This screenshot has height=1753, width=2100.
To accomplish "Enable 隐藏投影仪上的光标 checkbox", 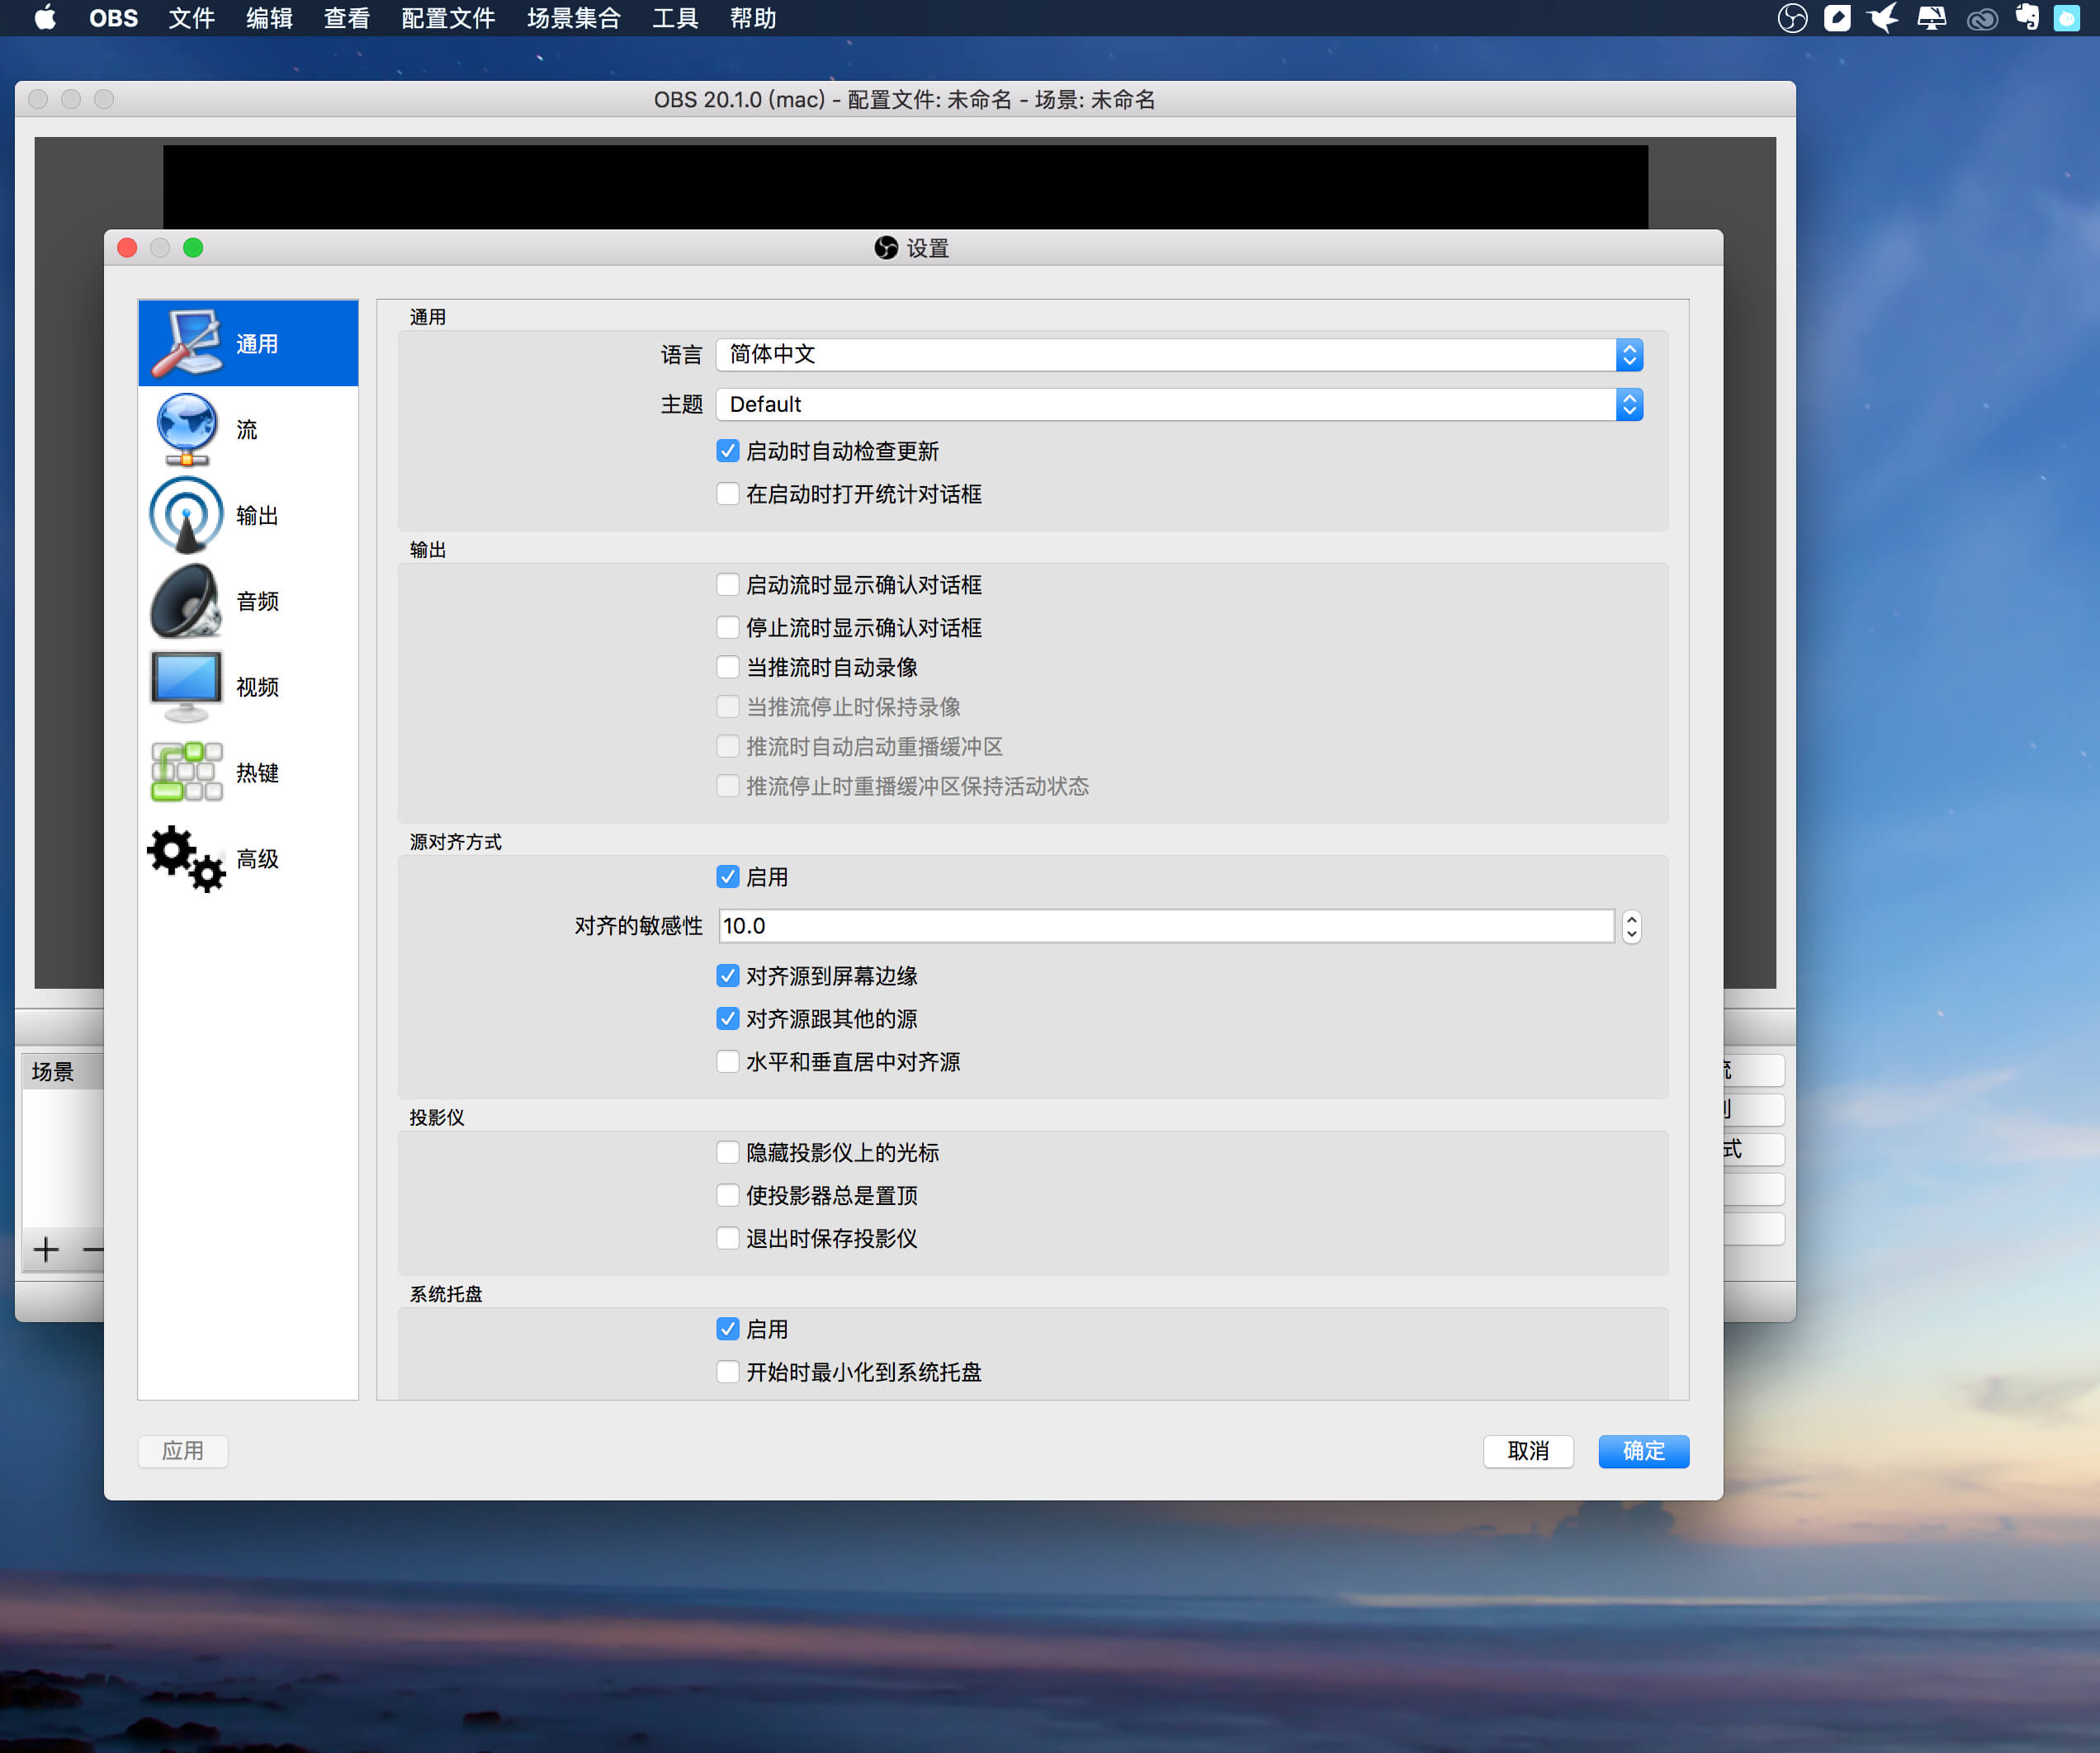I will coord(728,1152).
